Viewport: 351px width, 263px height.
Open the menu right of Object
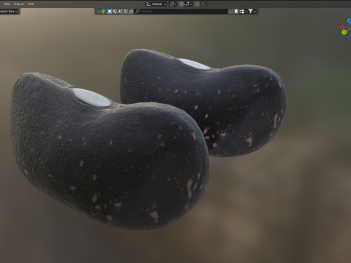[31, 4]
